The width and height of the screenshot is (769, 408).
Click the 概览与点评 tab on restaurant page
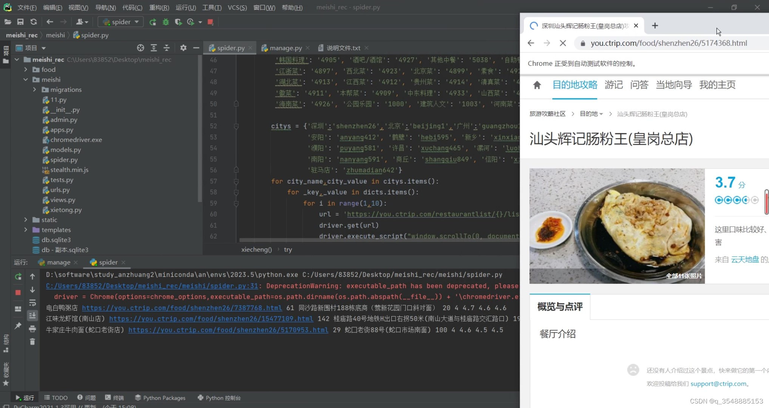pos(559,306)
